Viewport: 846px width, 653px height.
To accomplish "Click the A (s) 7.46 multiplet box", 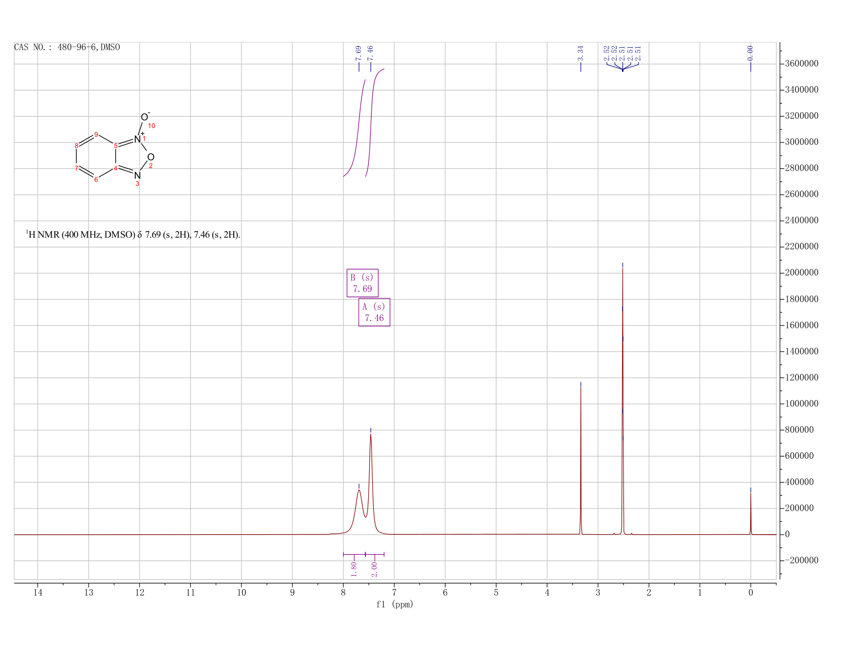I will click(374, 312).
